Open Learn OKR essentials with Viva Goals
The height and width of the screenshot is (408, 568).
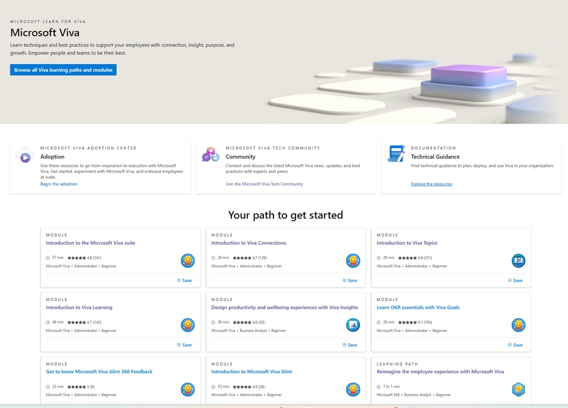point(418,307)
